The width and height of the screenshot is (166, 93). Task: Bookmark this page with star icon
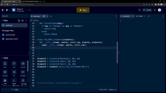coord(152,5)
